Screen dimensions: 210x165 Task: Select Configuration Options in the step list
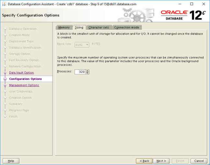click(25, 79)
